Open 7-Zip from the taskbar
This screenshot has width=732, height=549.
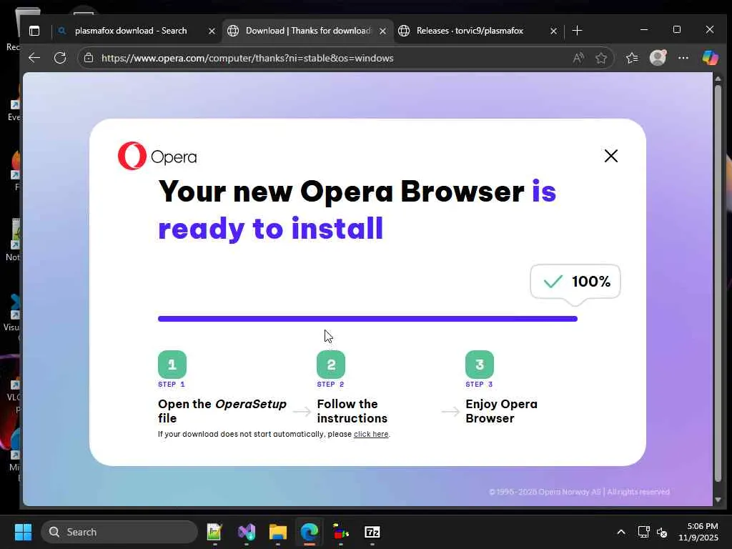pyautogui.click(x=372, y=532)
